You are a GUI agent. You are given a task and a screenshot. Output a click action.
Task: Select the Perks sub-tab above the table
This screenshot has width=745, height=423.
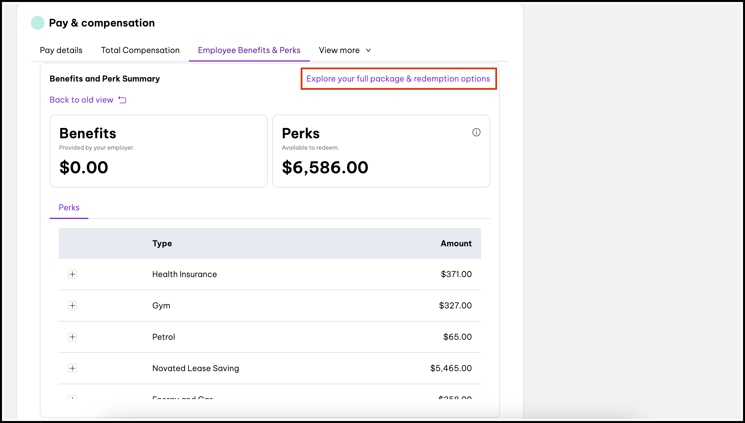click(x=69, y=207)
